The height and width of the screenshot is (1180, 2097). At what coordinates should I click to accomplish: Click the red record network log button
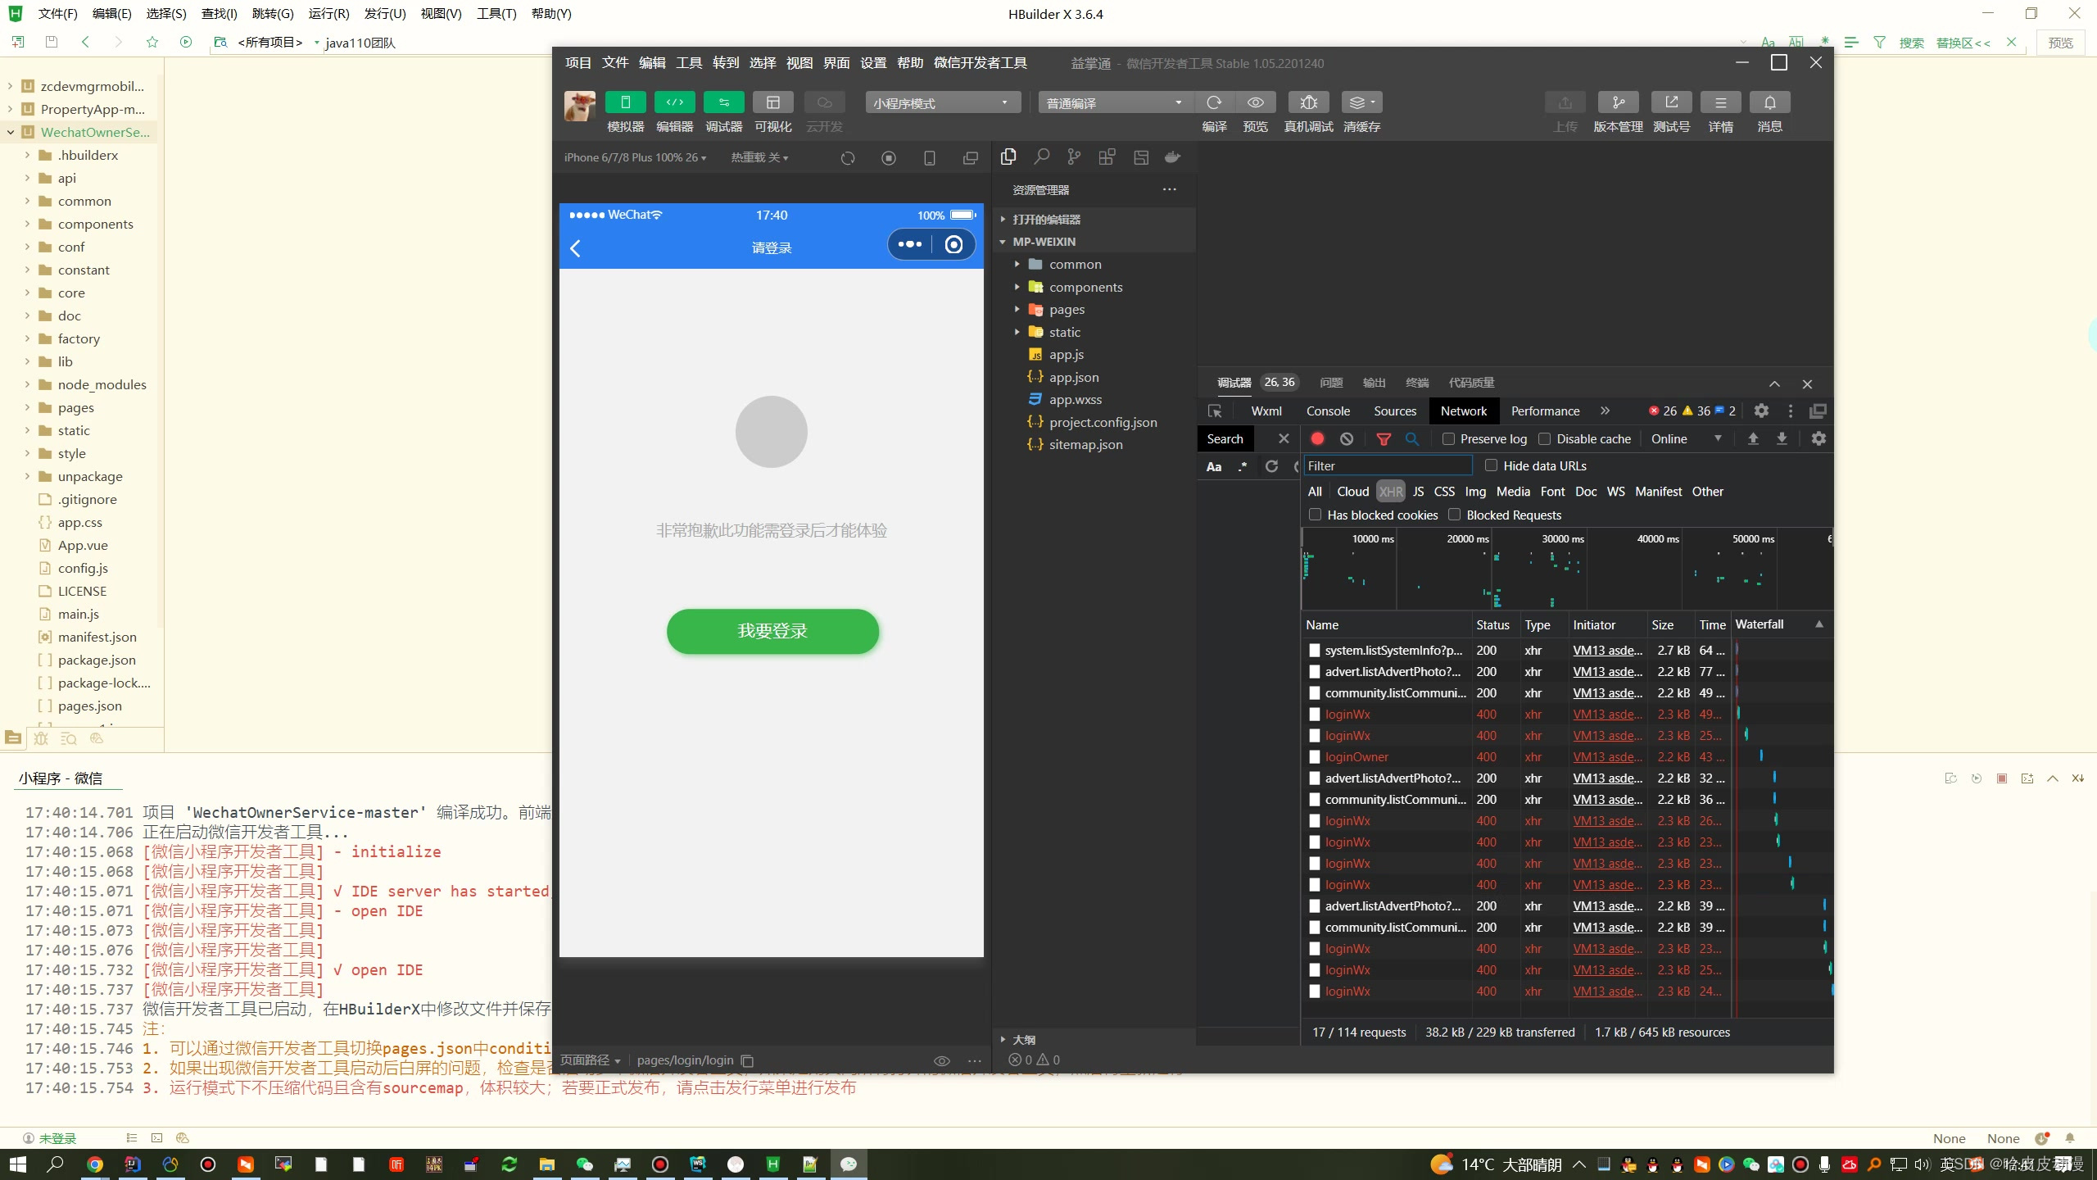click(x=1317, y=439)
